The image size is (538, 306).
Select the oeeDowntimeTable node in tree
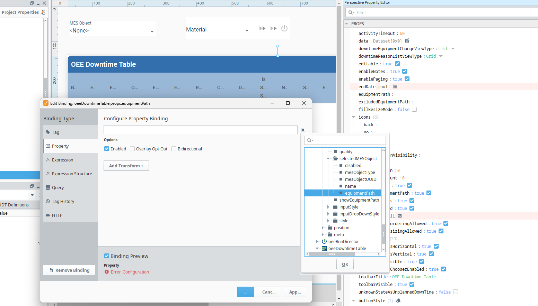[x=347, y=249]
